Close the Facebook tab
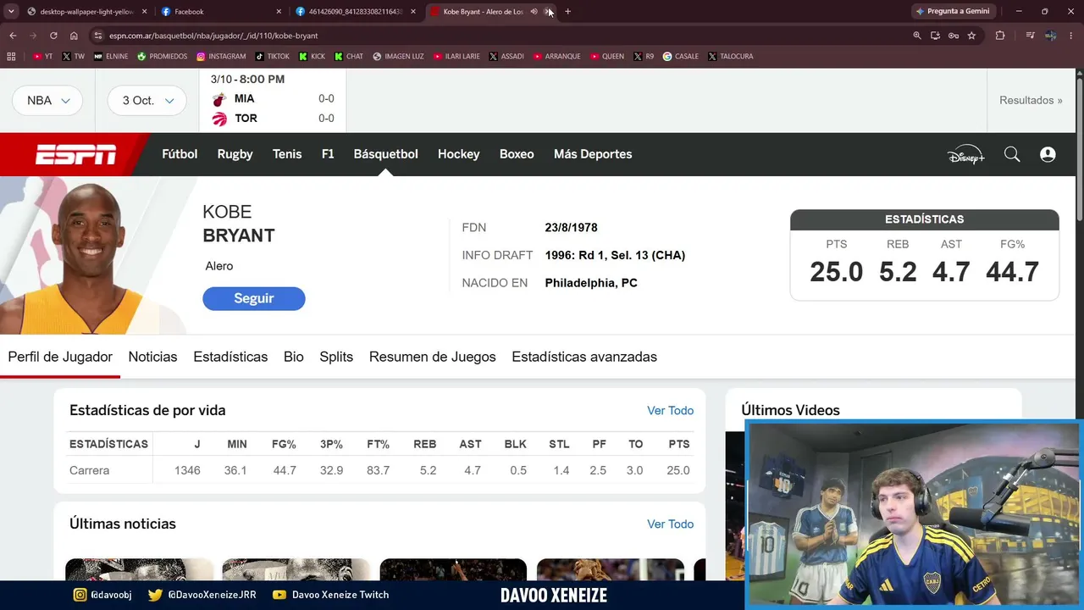Viewport: 1084px width, 610px height. [279, 12]
